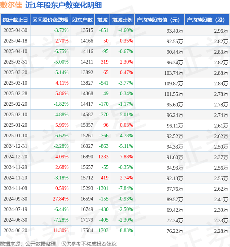
Task: Select the 2024-12-20 date cell
Action: tap(15, 157)
